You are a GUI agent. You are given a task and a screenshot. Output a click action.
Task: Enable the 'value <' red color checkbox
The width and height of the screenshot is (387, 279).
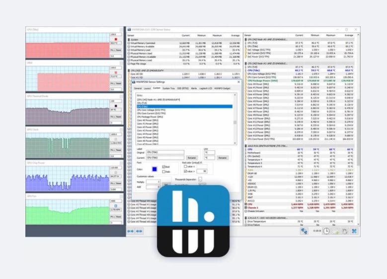185,167
